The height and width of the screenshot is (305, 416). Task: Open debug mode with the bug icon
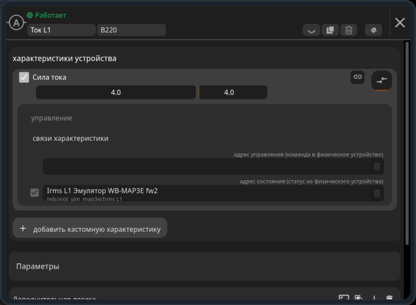pyautogui.click(x=373, y=30)
